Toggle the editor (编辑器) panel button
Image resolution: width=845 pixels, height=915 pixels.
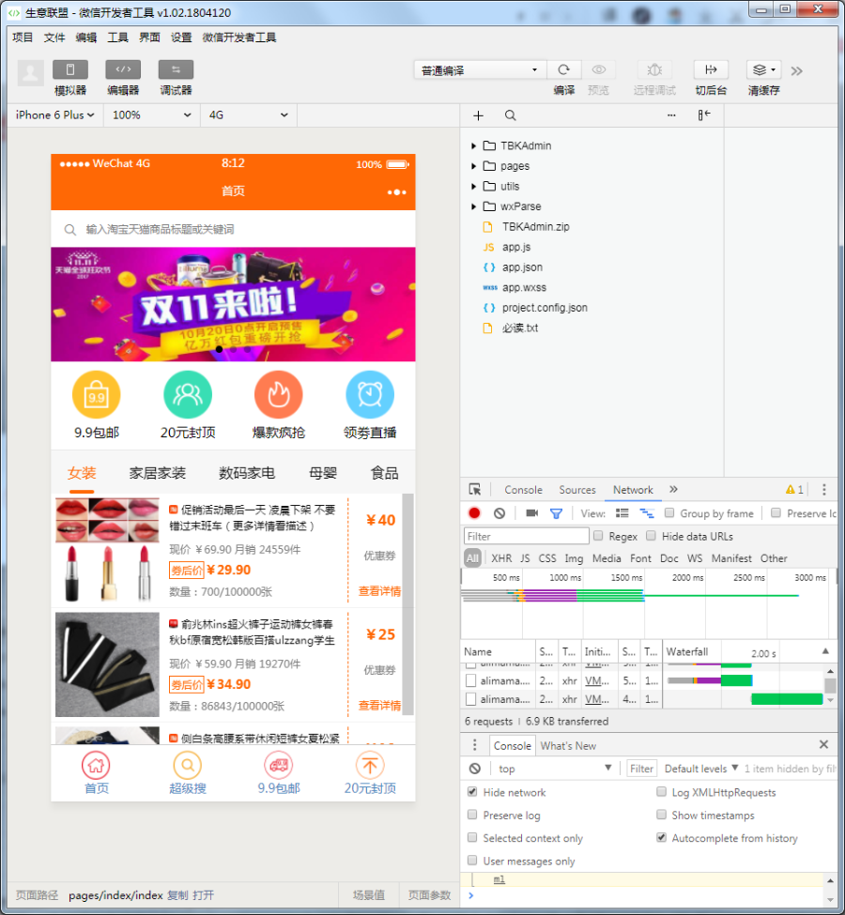point(123,69)
